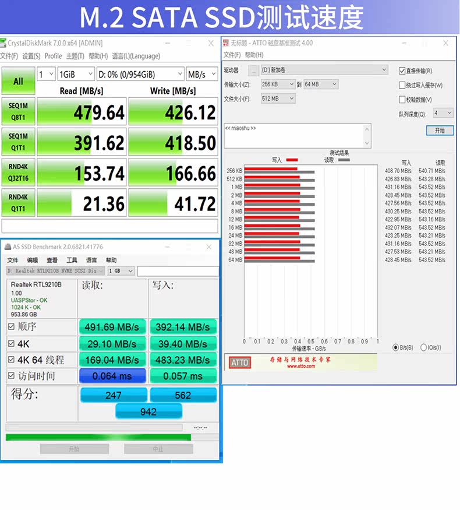
Task: Click the CrystalDiskMark app icon in its title bar
Action: point(3,43)
